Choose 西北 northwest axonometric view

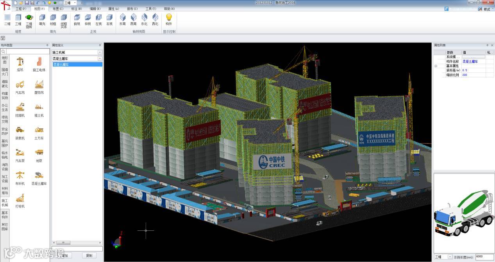coord(155,20)
